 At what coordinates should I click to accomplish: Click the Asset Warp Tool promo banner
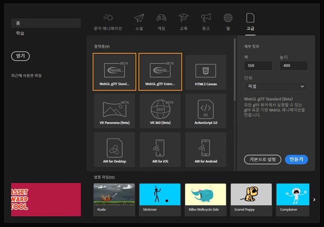point(46,199)
